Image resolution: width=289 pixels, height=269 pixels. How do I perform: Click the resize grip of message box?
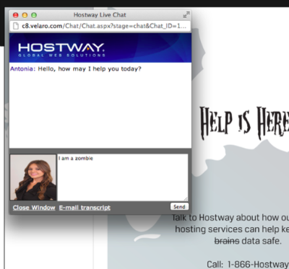pos(186,198)
